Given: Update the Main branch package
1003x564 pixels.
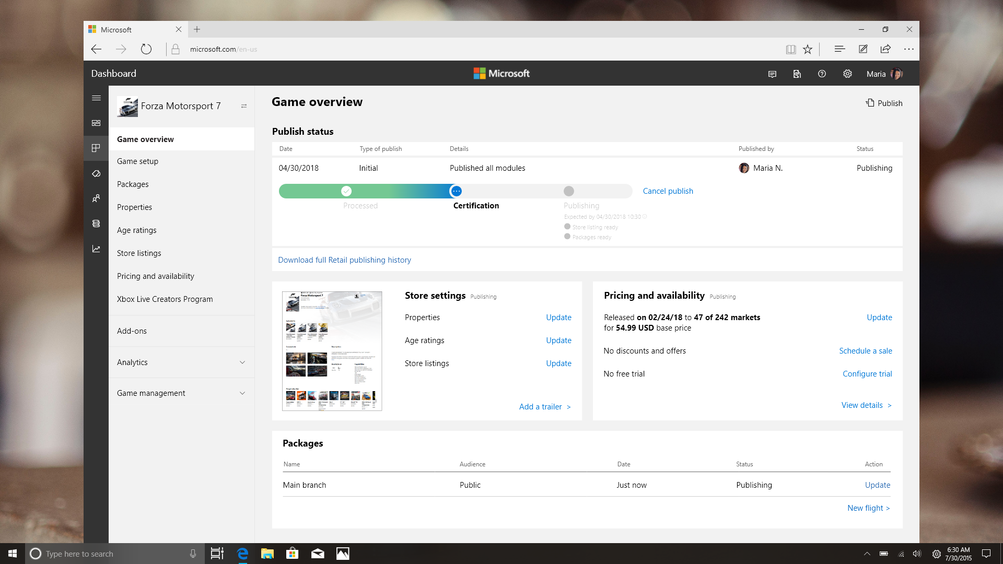Looking at the screenshot, I should pyautogui.click(x=878, y=485).
